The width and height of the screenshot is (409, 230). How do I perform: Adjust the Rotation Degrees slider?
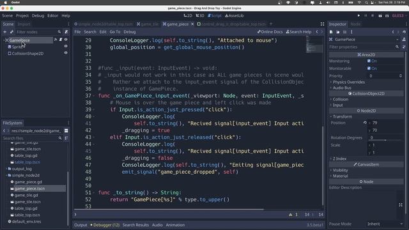point(385,140)
